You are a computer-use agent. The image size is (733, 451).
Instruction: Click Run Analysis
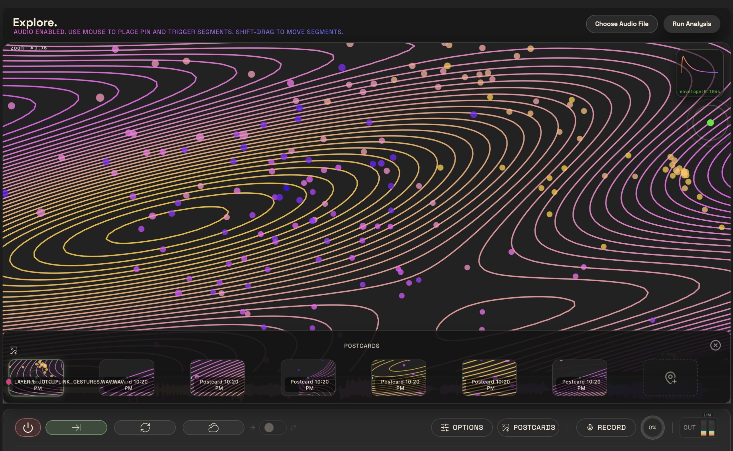[x=691, y=24]
